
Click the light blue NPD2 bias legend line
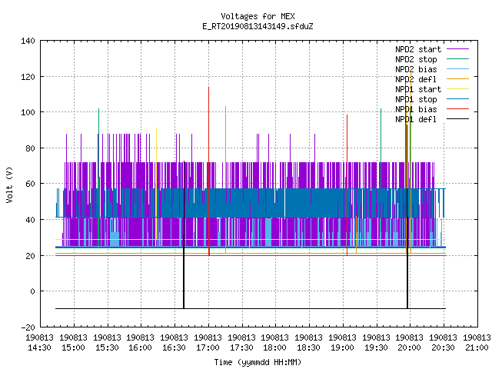click(457, 68)
